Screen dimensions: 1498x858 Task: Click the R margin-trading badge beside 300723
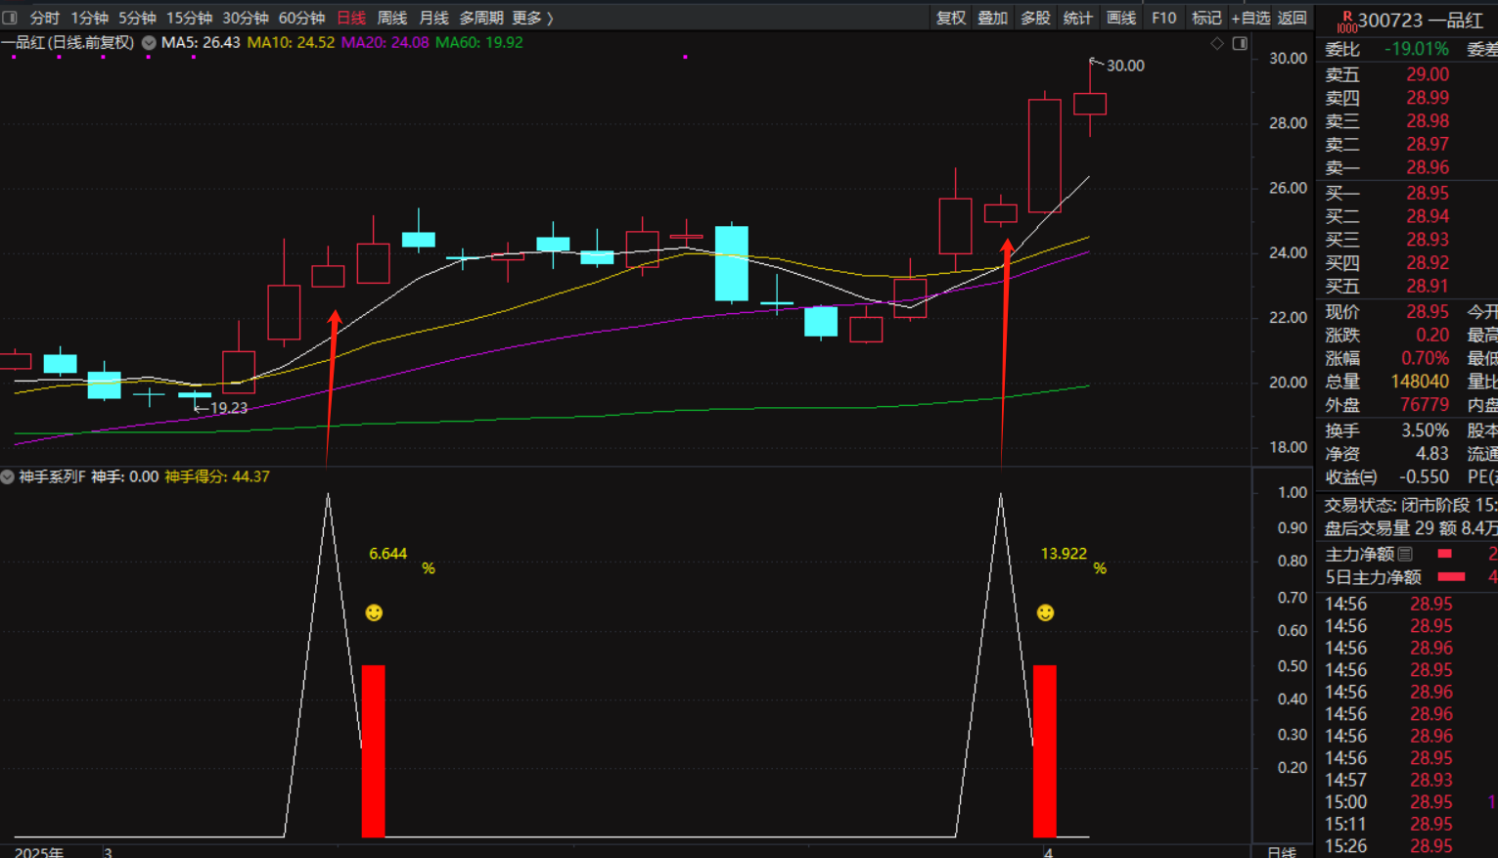point(1346,21)
